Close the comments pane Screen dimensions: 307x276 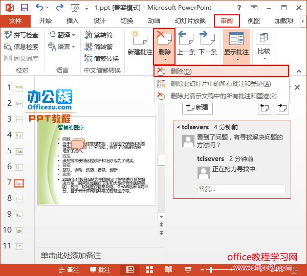coord(297,87)
